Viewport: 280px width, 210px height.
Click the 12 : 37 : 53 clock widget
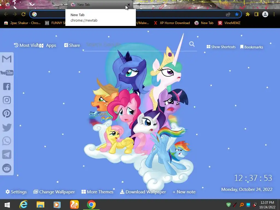pos(253,178)
